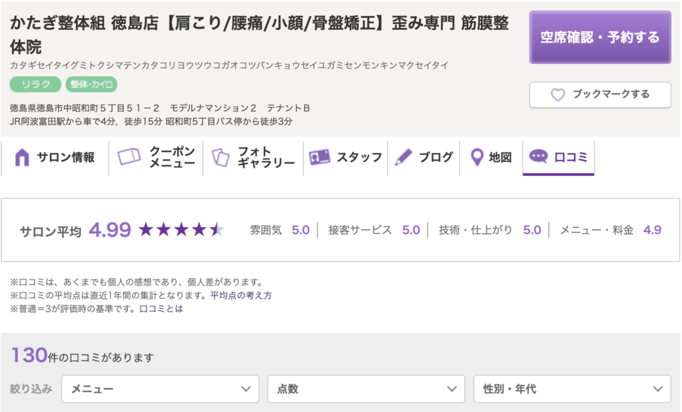Click the house icon beside サロン情報
The height and width of the screenshot is (412, 682).
[22, 158]
